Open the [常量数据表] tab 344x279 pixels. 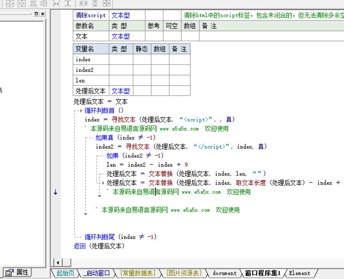[x=138, y=273]
